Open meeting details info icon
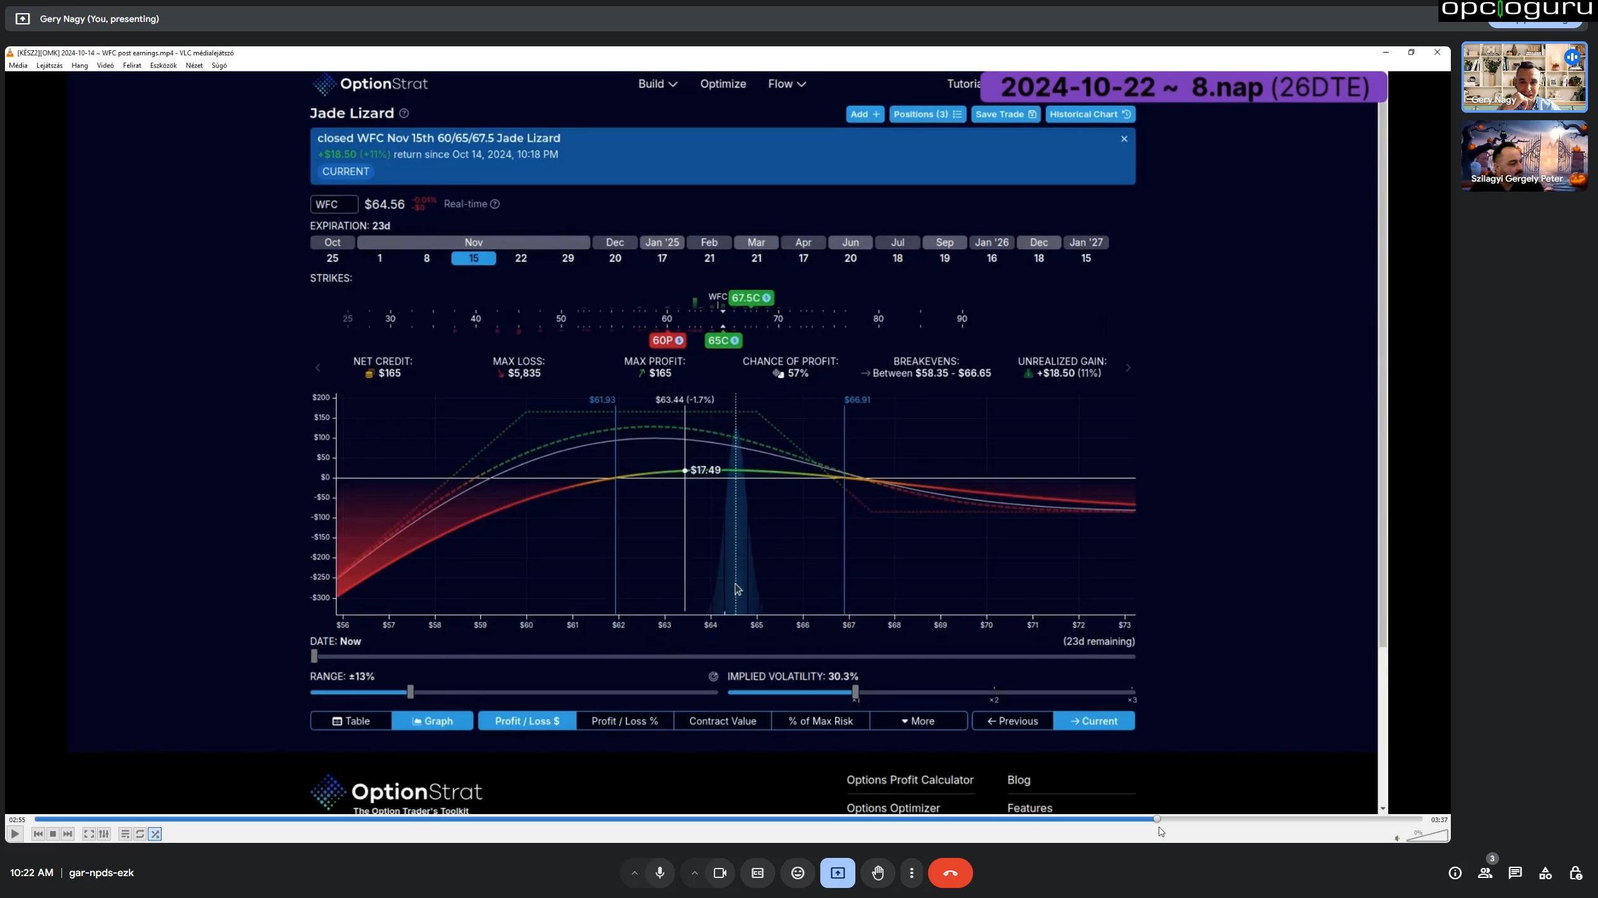 pos(1455,872)
